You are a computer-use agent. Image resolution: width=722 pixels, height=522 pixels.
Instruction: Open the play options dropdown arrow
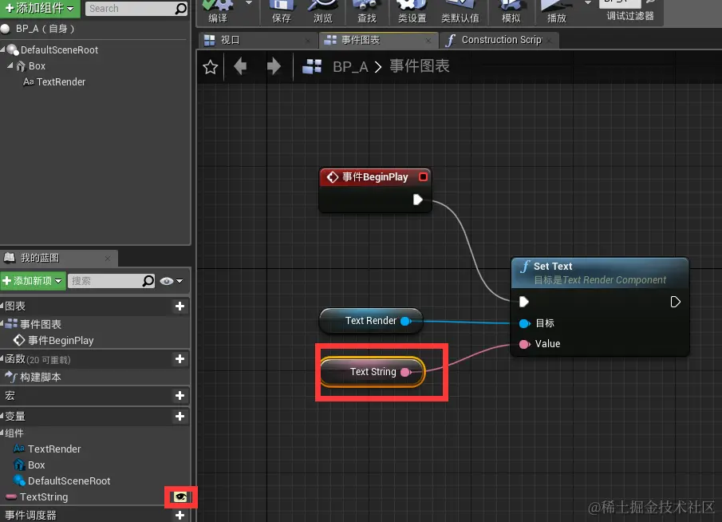[x=587, y=3]
